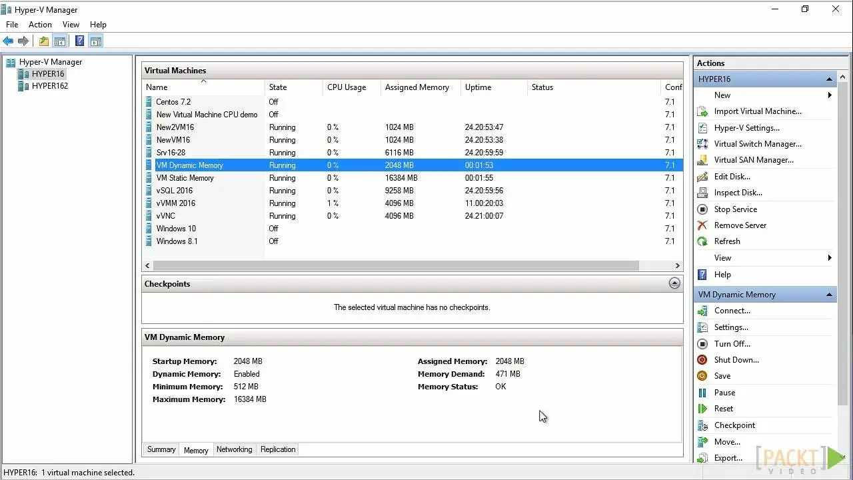The width and height of the screenshot is (853, 480).
Task: Click the VM Settings icon in Actions
Action: pyautogui.click(x=702, y=327)
